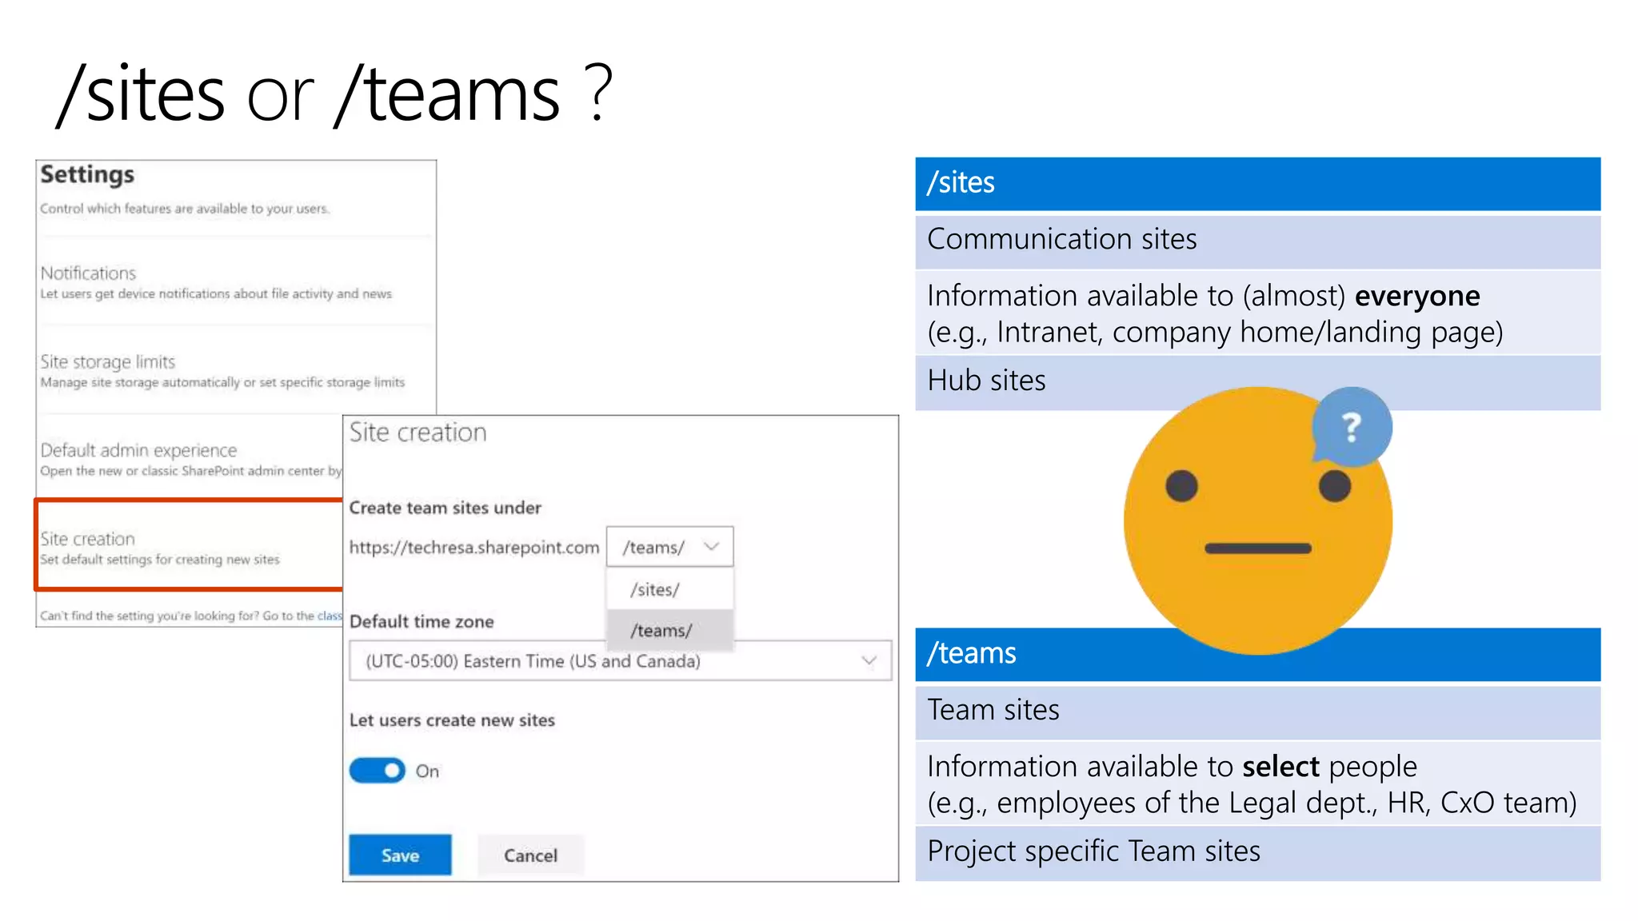Select the Team sites row

pyautogui.click(x=1257, y=712)
